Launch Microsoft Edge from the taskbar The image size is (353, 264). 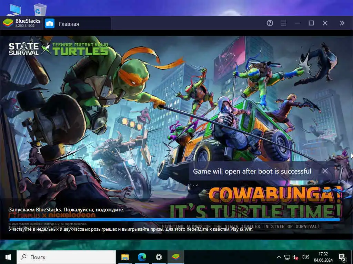tap(142, 257)
